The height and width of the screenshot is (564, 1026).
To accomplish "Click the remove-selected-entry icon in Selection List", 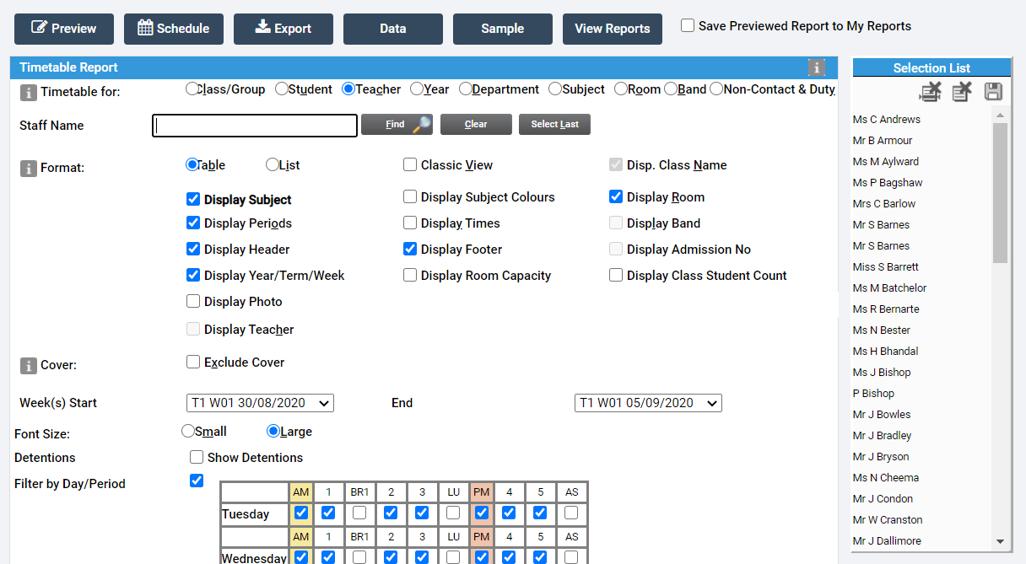I will pyautogui.click(x=930, y=92).
